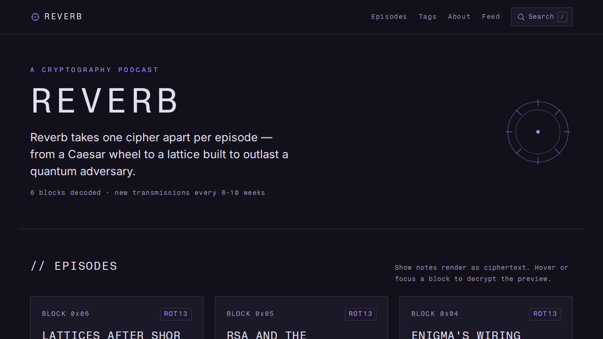The image size is (603, 339).
Task: Click the REVERB wordmark in the header
Action: tap(63, 17)
